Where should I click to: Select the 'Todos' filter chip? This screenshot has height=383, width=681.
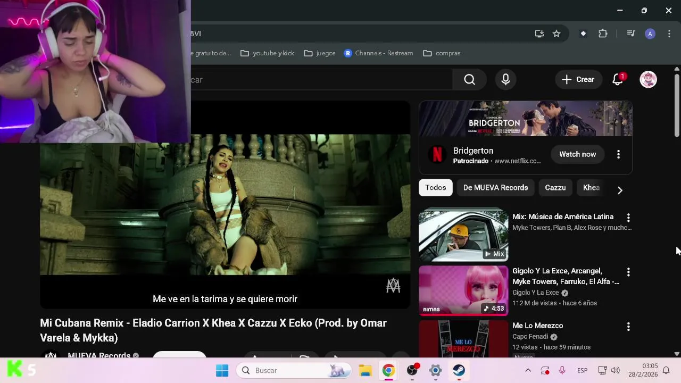click(435, 188)
